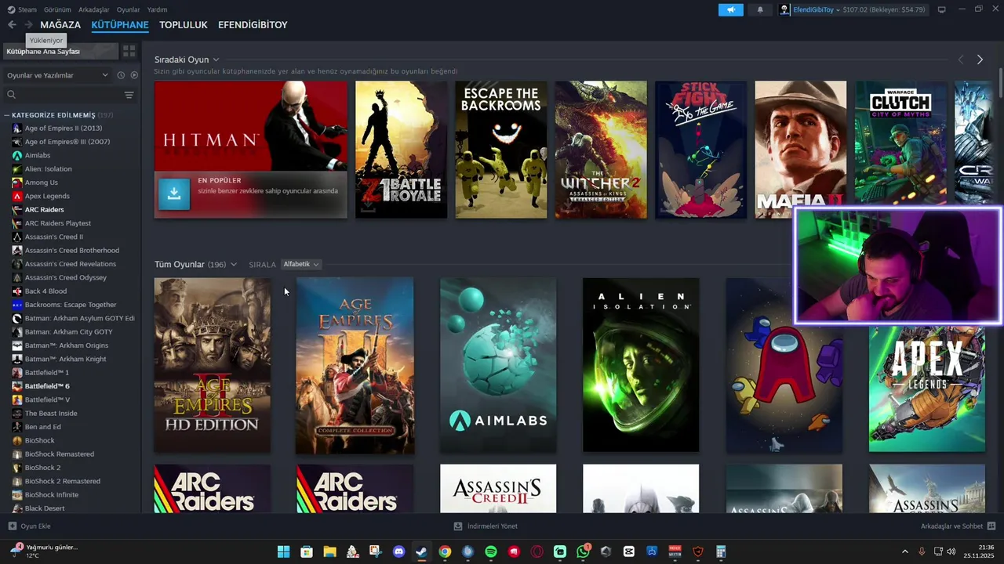The image size is (1004, 564).
Task: Select BioShock Infinite in the sidebar
Action: (51, 495)
